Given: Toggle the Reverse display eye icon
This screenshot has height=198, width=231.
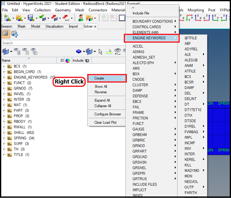Looking at the screenshot, I should 34,52.
